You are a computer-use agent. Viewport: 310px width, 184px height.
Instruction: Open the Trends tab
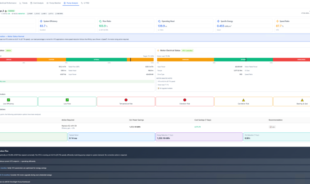(x=23, y=3)
